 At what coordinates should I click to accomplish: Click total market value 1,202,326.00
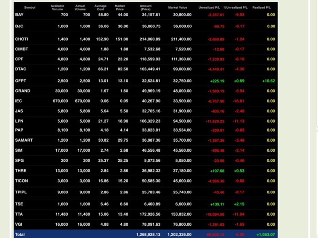[179, 234]
